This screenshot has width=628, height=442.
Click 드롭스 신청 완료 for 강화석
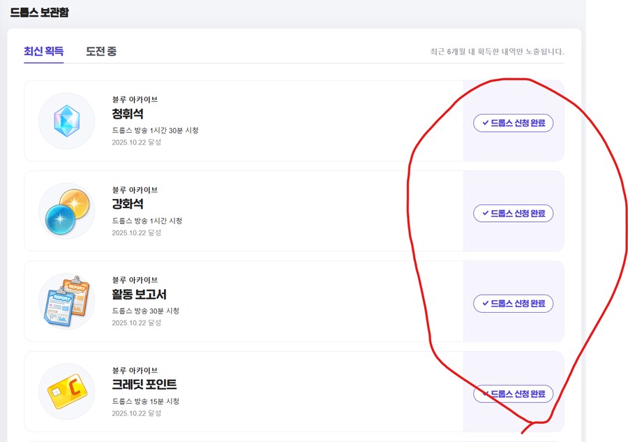tap(514, 213)
